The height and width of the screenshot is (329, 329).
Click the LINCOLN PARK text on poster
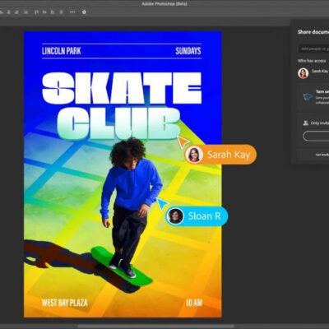click(x=62, y=51)
